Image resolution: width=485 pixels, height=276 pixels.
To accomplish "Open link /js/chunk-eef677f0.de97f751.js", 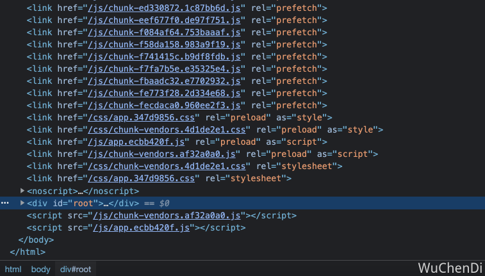I will tap(164, 20).
